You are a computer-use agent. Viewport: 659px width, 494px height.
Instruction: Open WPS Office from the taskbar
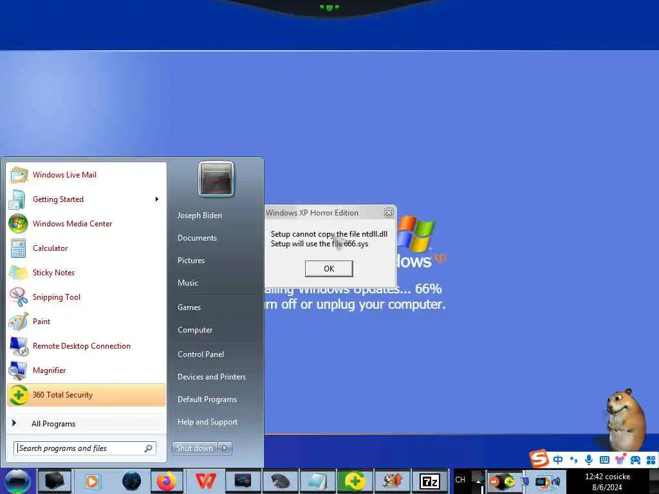206,481
